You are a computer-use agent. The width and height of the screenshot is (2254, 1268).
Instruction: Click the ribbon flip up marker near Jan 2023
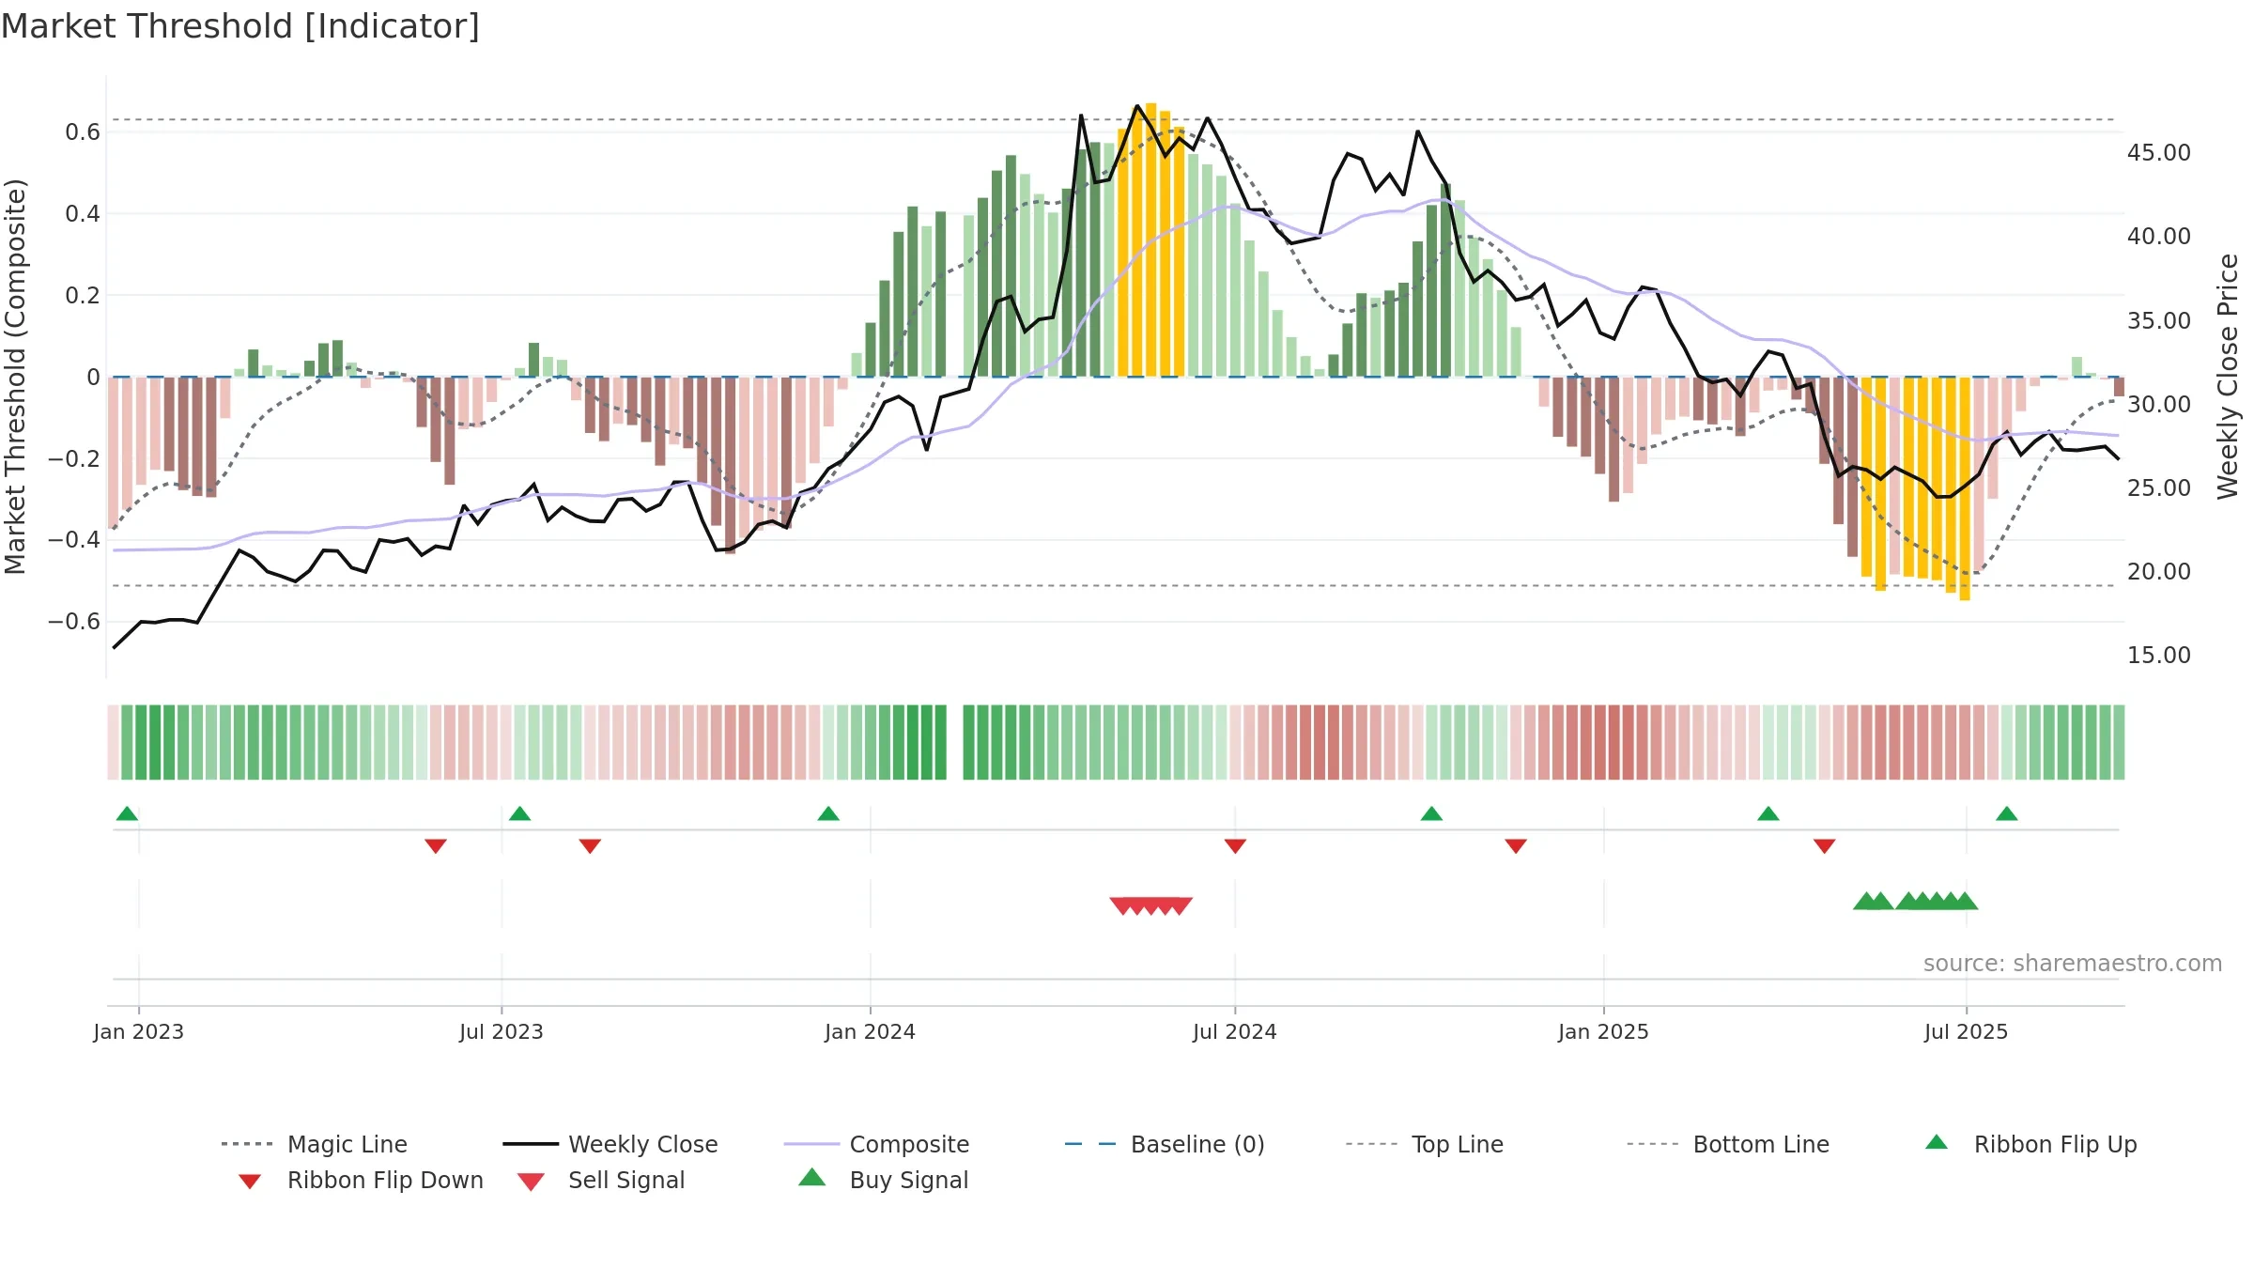pos(128,813)
